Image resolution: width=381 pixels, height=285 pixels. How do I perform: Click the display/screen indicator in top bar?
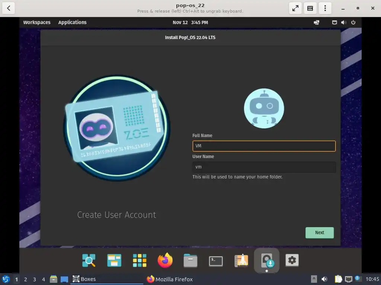click(x=316, y=22)
